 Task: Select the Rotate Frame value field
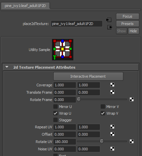(65, 100)
